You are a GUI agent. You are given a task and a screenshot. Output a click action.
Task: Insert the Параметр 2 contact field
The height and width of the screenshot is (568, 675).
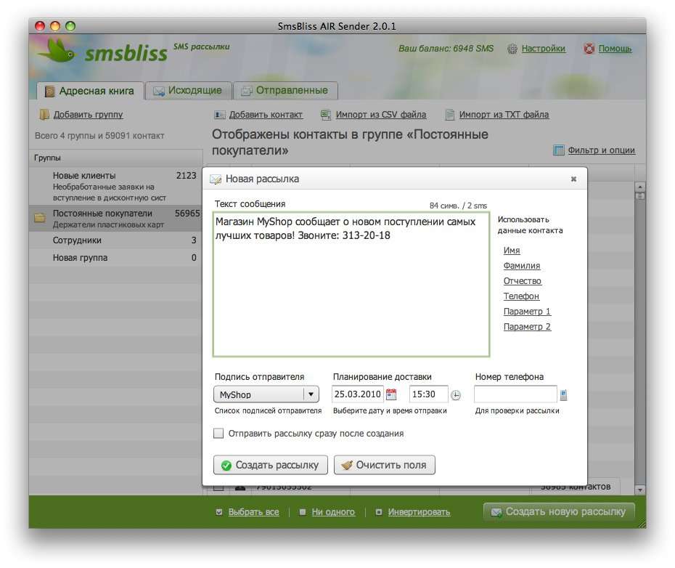pyautogui.click(x=528, y=327)
